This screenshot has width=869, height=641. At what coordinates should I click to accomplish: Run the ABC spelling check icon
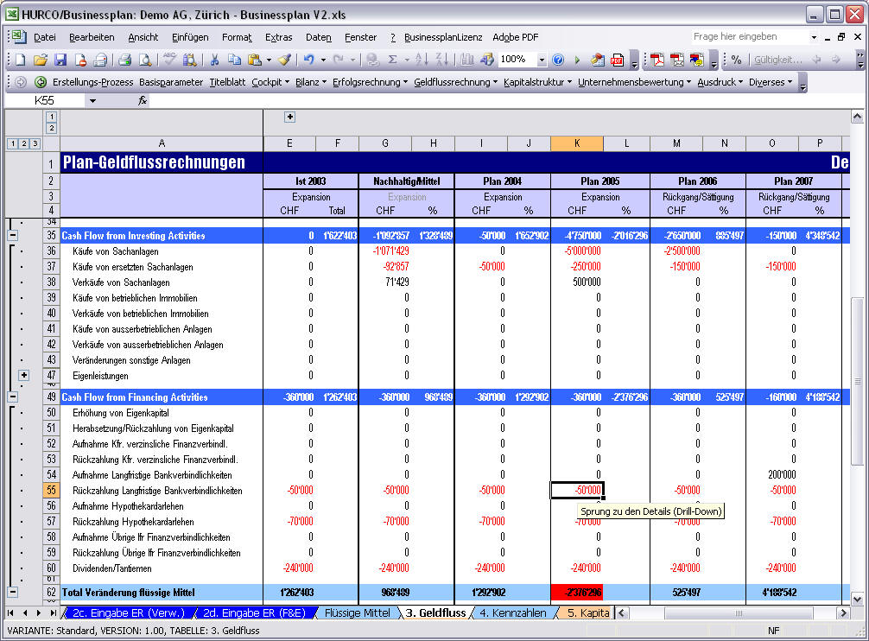(169, 60)
